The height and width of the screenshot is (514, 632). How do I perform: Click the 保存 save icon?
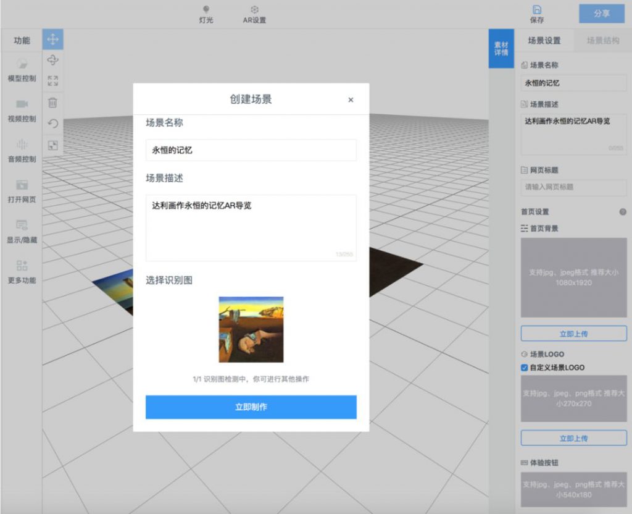pyautogui.click(x=537, y=15)
